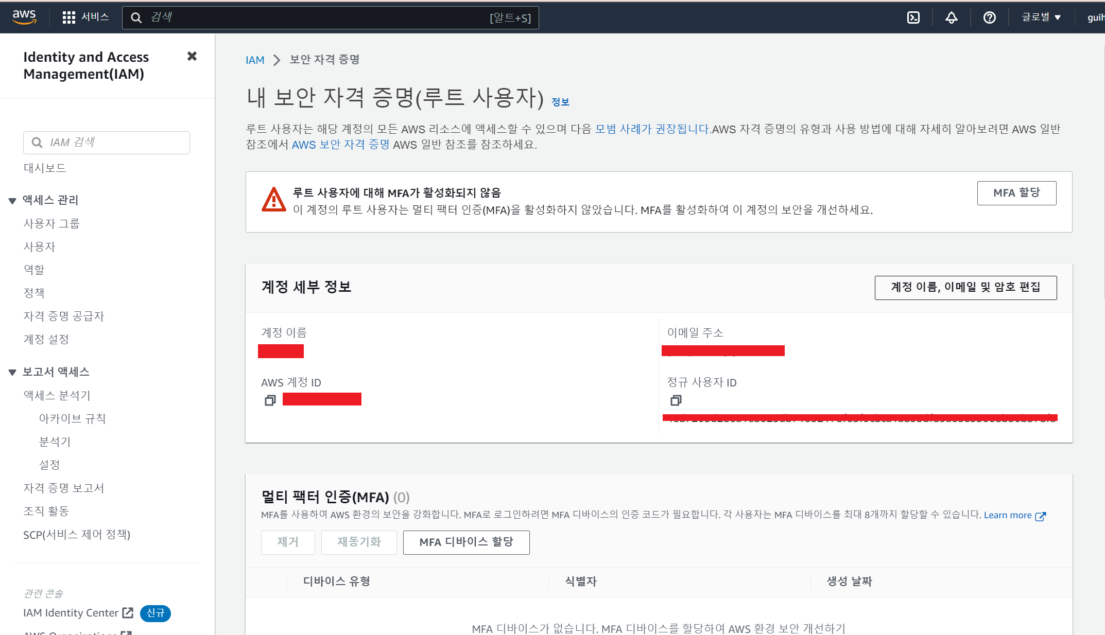
Task: Open 아카이브 규칙 in sidebar
Action: click(x=72, y=419)
